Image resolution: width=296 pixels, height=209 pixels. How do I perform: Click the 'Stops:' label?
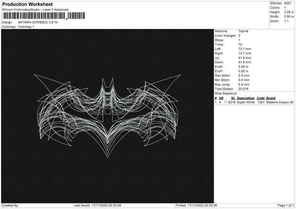click(x=220, y=40)
